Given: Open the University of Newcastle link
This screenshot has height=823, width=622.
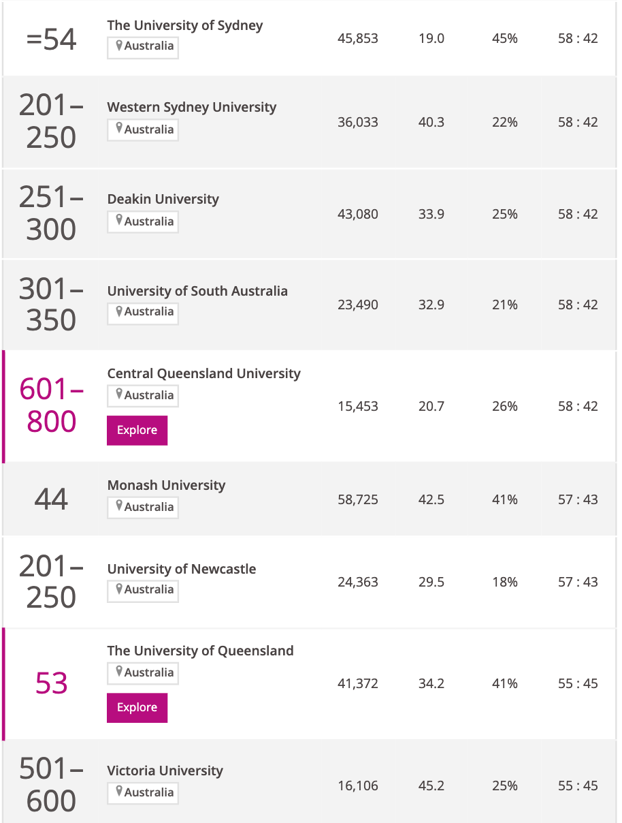Looking at the screenshot, I should (x=182, y=569).
